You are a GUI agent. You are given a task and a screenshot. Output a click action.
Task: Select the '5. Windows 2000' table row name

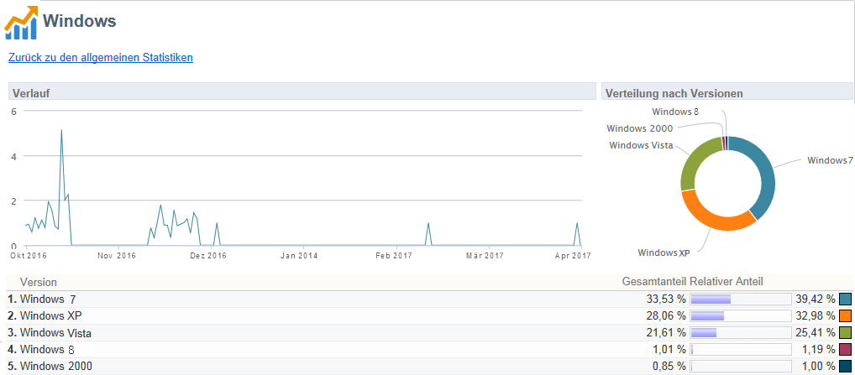pos(50,367)
